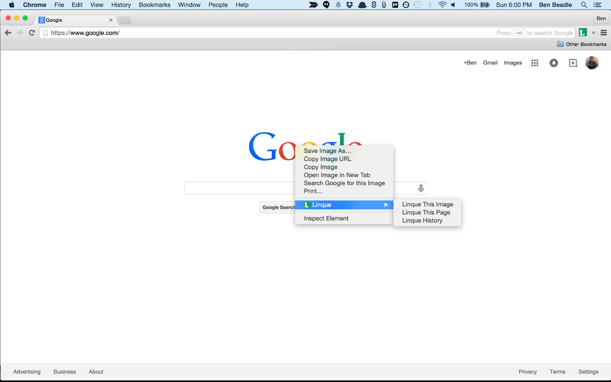This screenshot has height=382, width=611.
Task: Click the Sun 6:00 PM clock
Action: [x=514, y=5]
